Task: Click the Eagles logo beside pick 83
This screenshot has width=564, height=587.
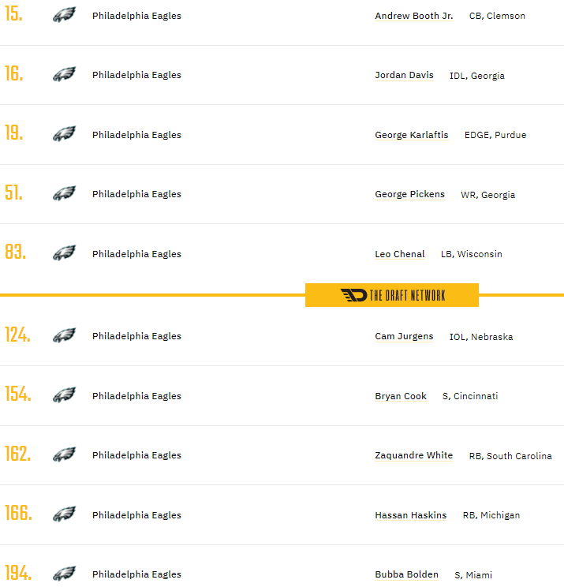Action: (x=64, y=253)
